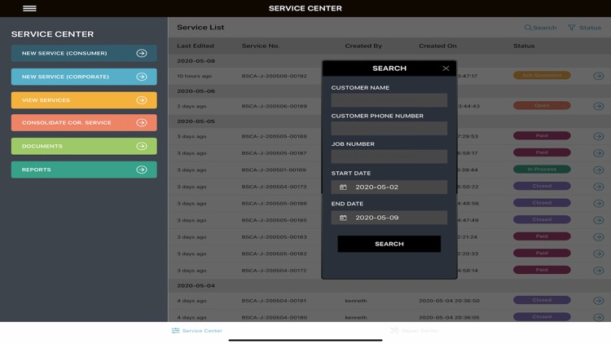The image size is (611, 344).
Task: Switch to the Service Center tab
Action: tap(197, 331)
